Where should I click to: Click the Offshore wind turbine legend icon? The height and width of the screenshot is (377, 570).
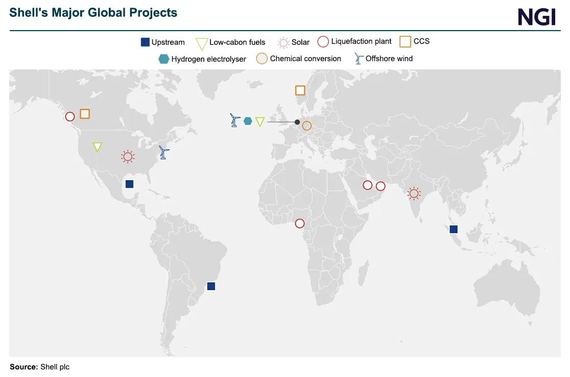[358, 59]
